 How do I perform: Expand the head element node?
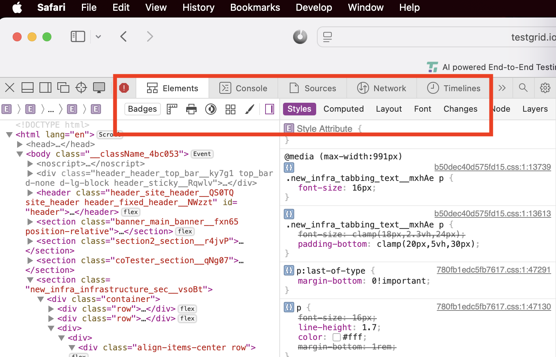click(20, 144)
